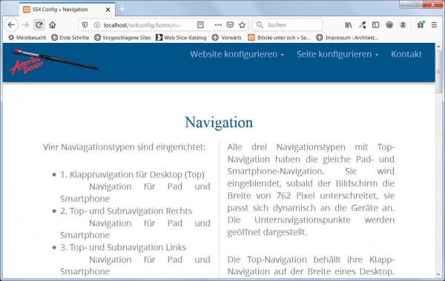Open page actions three-dot menu

(218, 25)
